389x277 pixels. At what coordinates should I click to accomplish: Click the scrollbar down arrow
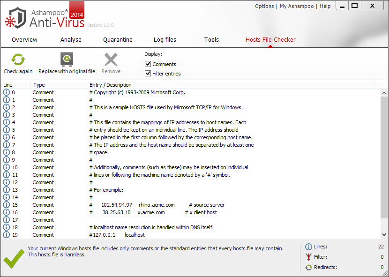pyautogui.click(x=384, y=234)
